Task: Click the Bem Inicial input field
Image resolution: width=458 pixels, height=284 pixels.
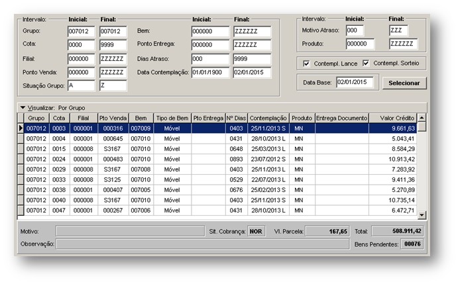Action: [x=210, y=32]
